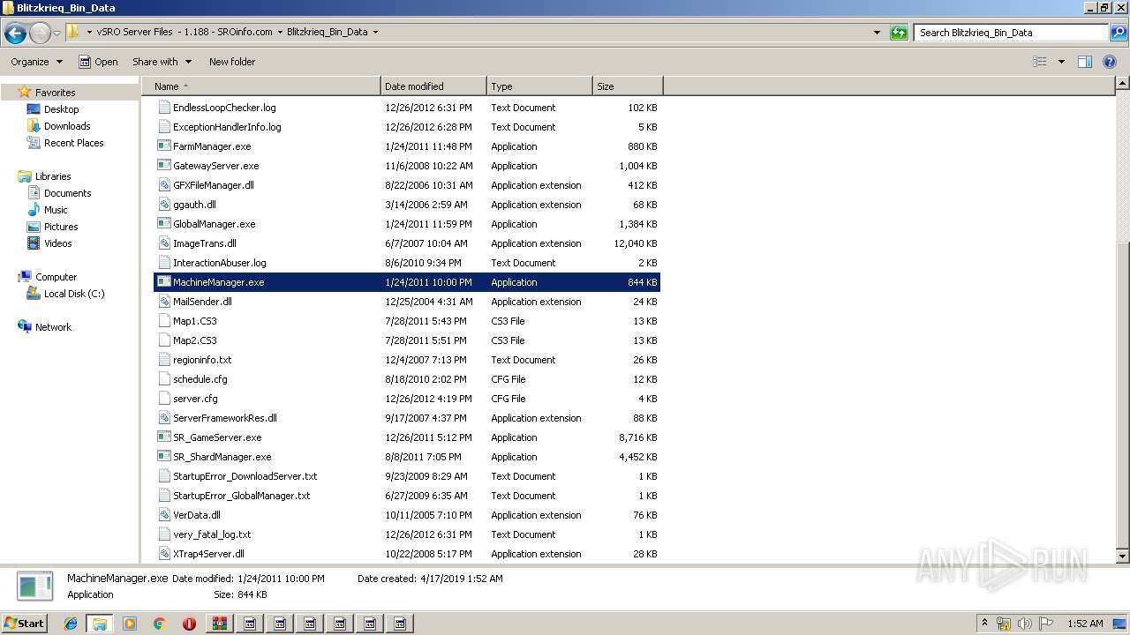1130x635 pixels.
Task: Sort by Date modified column header
Action: click(x=433, y=86)
